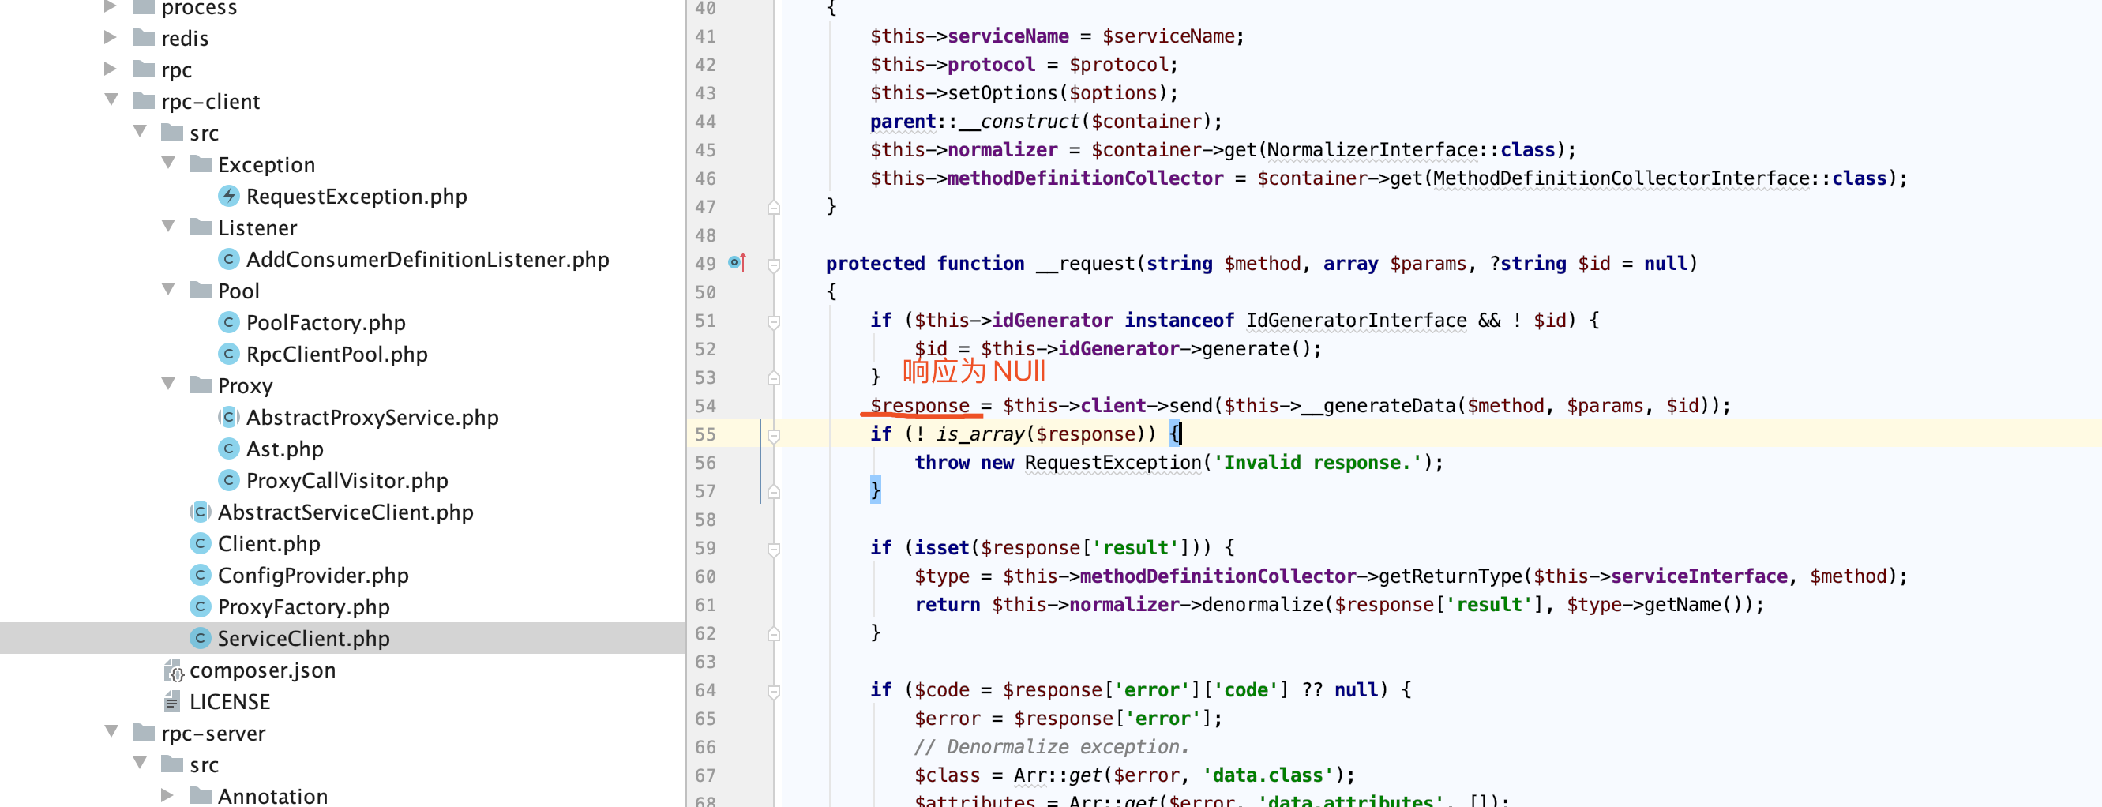The width and height of the screenshot is (2102, 807).
Task: Expand the rpc folder
Action: click(x=111, y=69)
